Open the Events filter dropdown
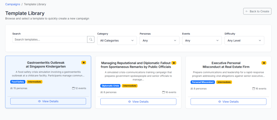The width and height of the screenshot is (277, 120). (202, 41)
